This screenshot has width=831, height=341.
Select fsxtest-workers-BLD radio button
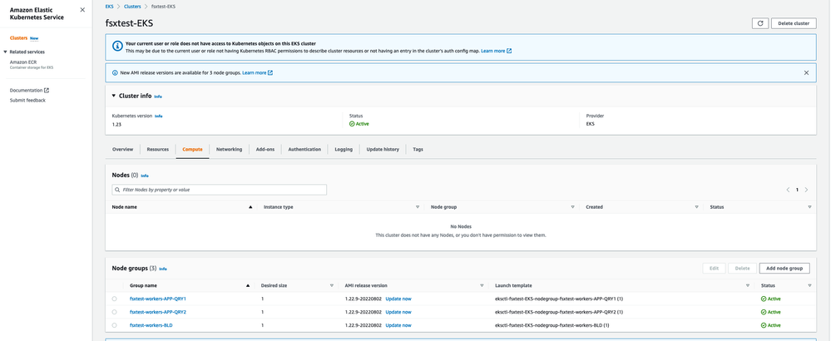[x=115, y=325]
